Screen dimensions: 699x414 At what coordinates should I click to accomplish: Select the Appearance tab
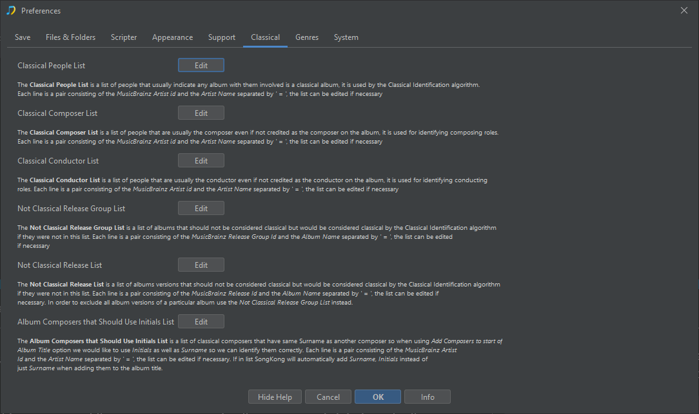pyautogui.click(x=173, y=37)
